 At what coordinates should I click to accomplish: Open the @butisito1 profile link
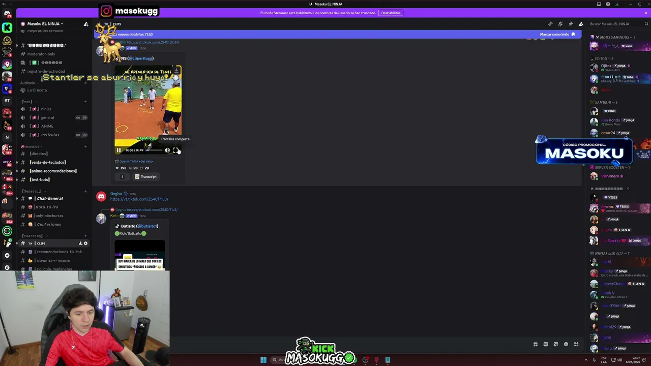tap(147, 226)
